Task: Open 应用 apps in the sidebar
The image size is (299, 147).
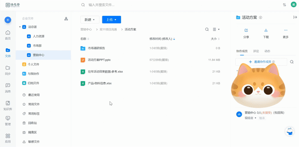Action: [x=8, y=138]
